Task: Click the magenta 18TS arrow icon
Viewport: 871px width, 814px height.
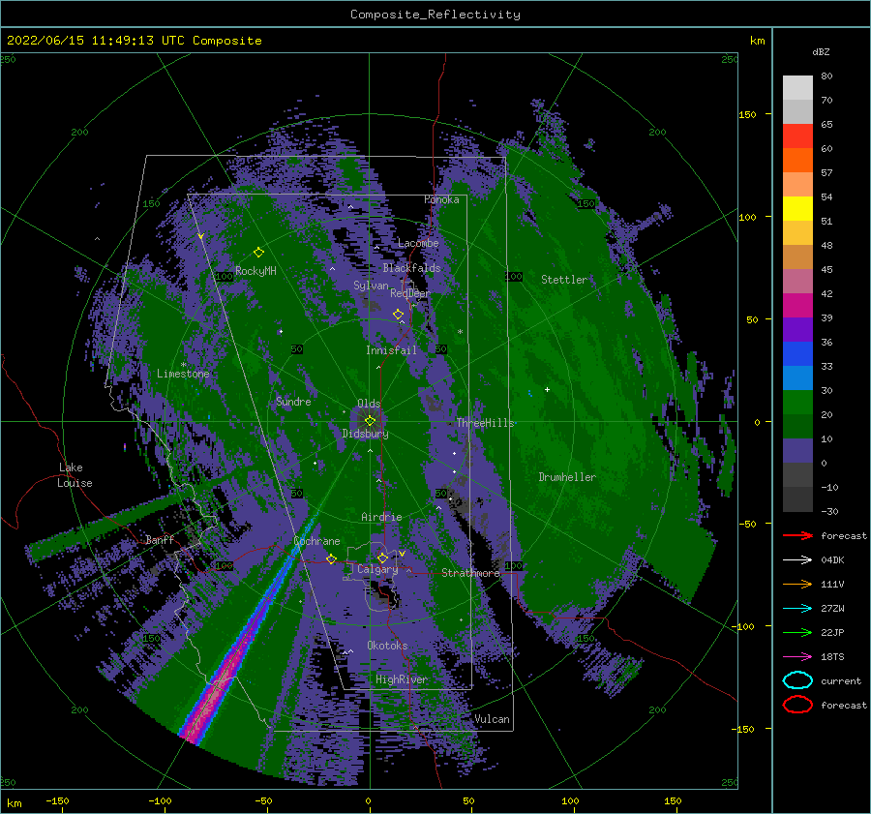Action: click(797, 656)
